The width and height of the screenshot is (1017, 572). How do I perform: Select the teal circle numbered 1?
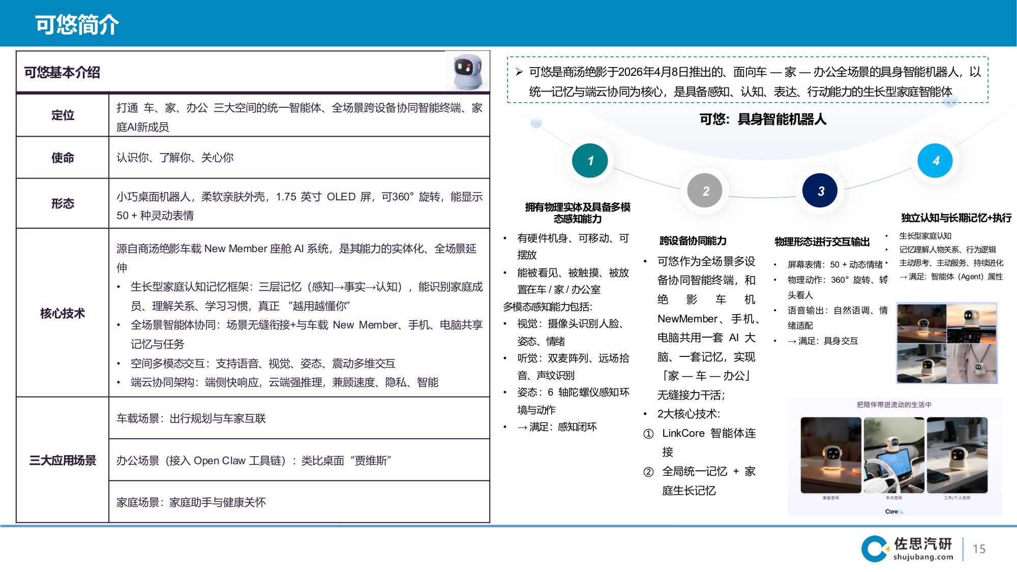pyautogui.click(x=590, y=161)
